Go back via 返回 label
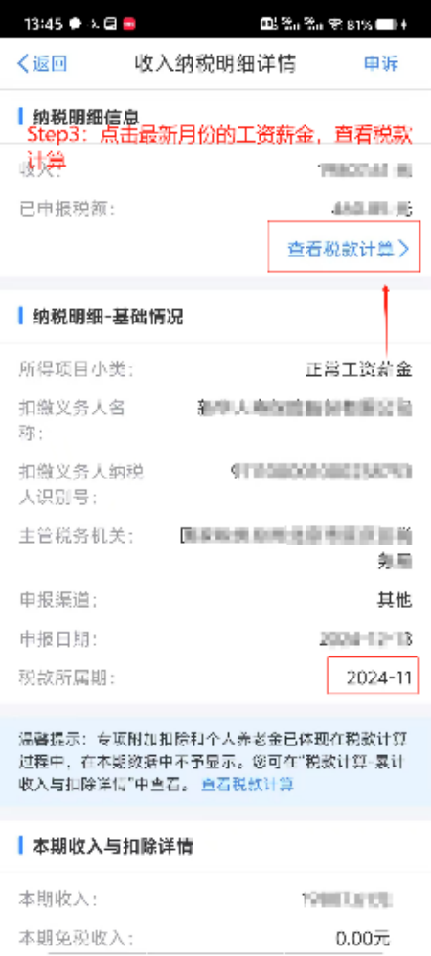 (50, 63)
